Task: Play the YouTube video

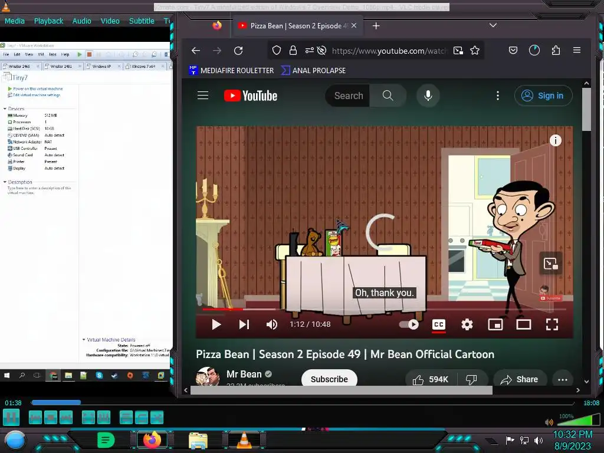Action: (216, 325)
